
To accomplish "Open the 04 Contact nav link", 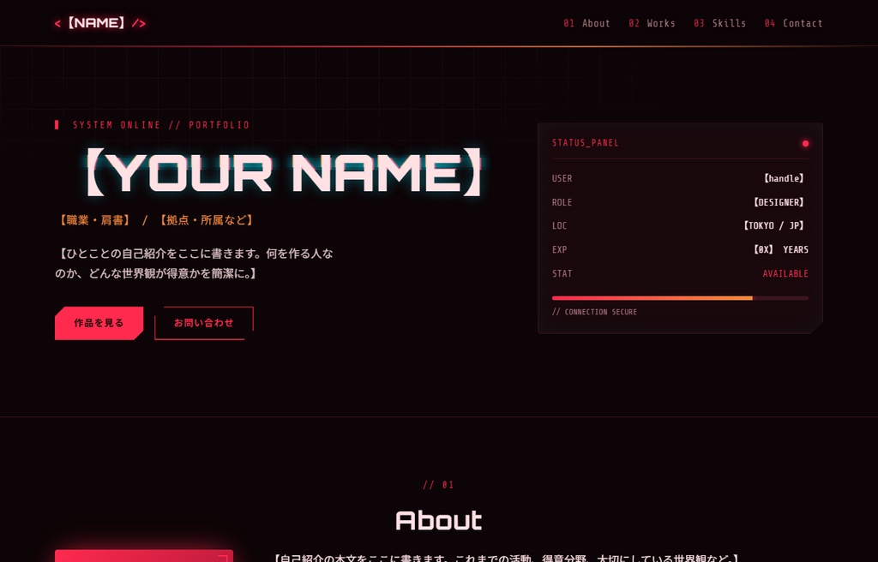I will click(793, 23).
